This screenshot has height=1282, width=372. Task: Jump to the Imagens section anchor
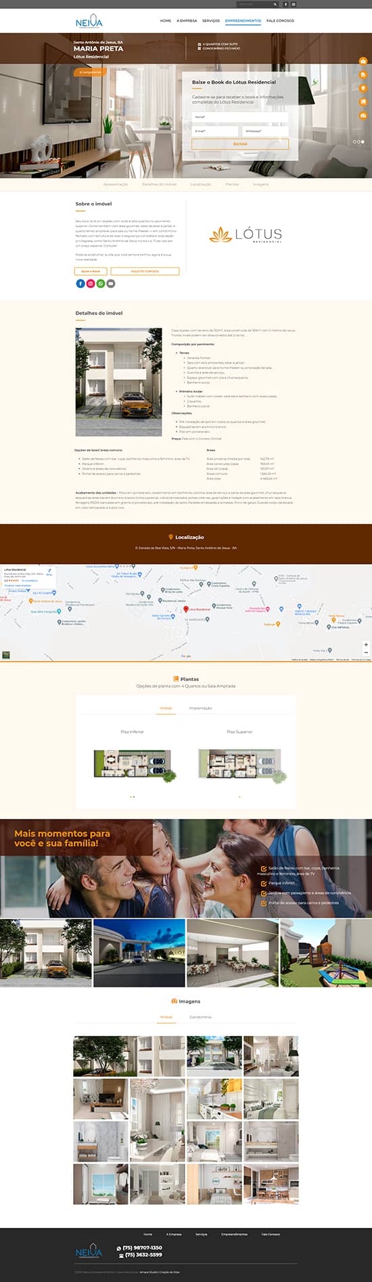(261, 184)
